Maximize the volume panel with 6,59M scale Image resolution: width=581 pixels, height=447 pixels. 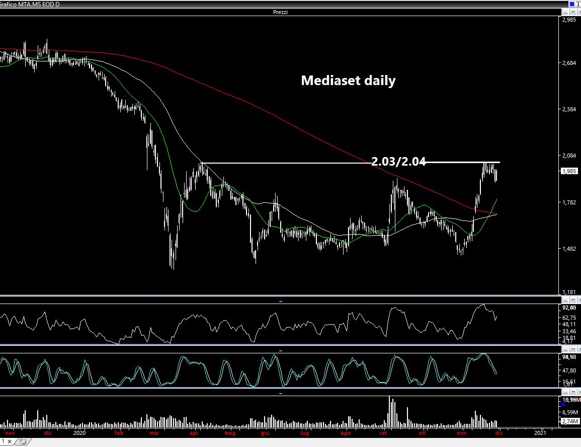tap(572, 392)
